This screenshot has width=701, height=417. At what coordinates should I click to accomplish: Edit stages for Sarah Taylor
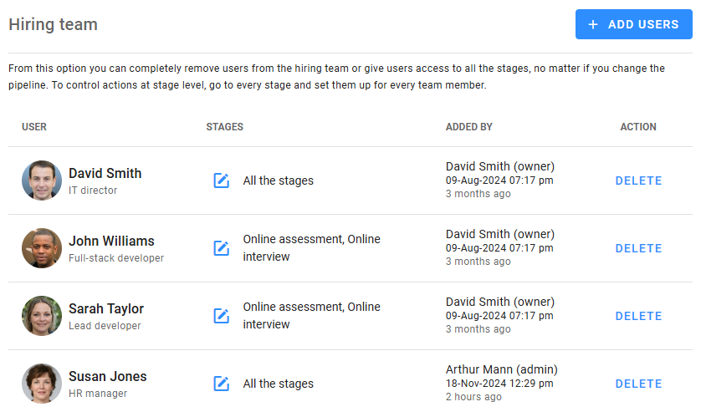point(221,316)
